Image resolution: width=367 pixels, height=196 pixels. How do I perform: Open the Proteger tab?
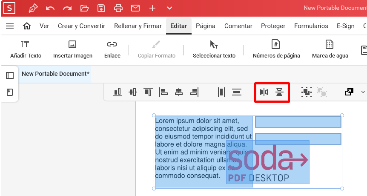click(x=273, y=26)
